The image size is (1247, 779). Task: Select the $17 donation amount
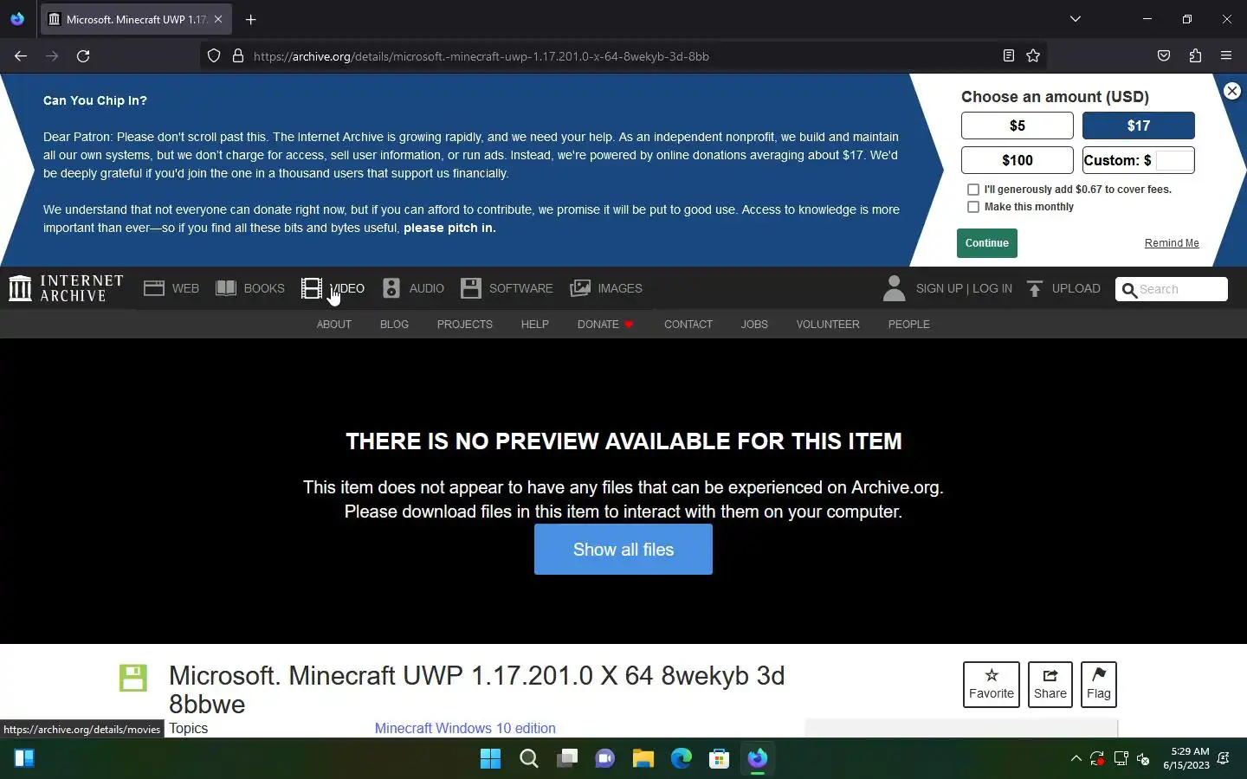(1139, 126)
